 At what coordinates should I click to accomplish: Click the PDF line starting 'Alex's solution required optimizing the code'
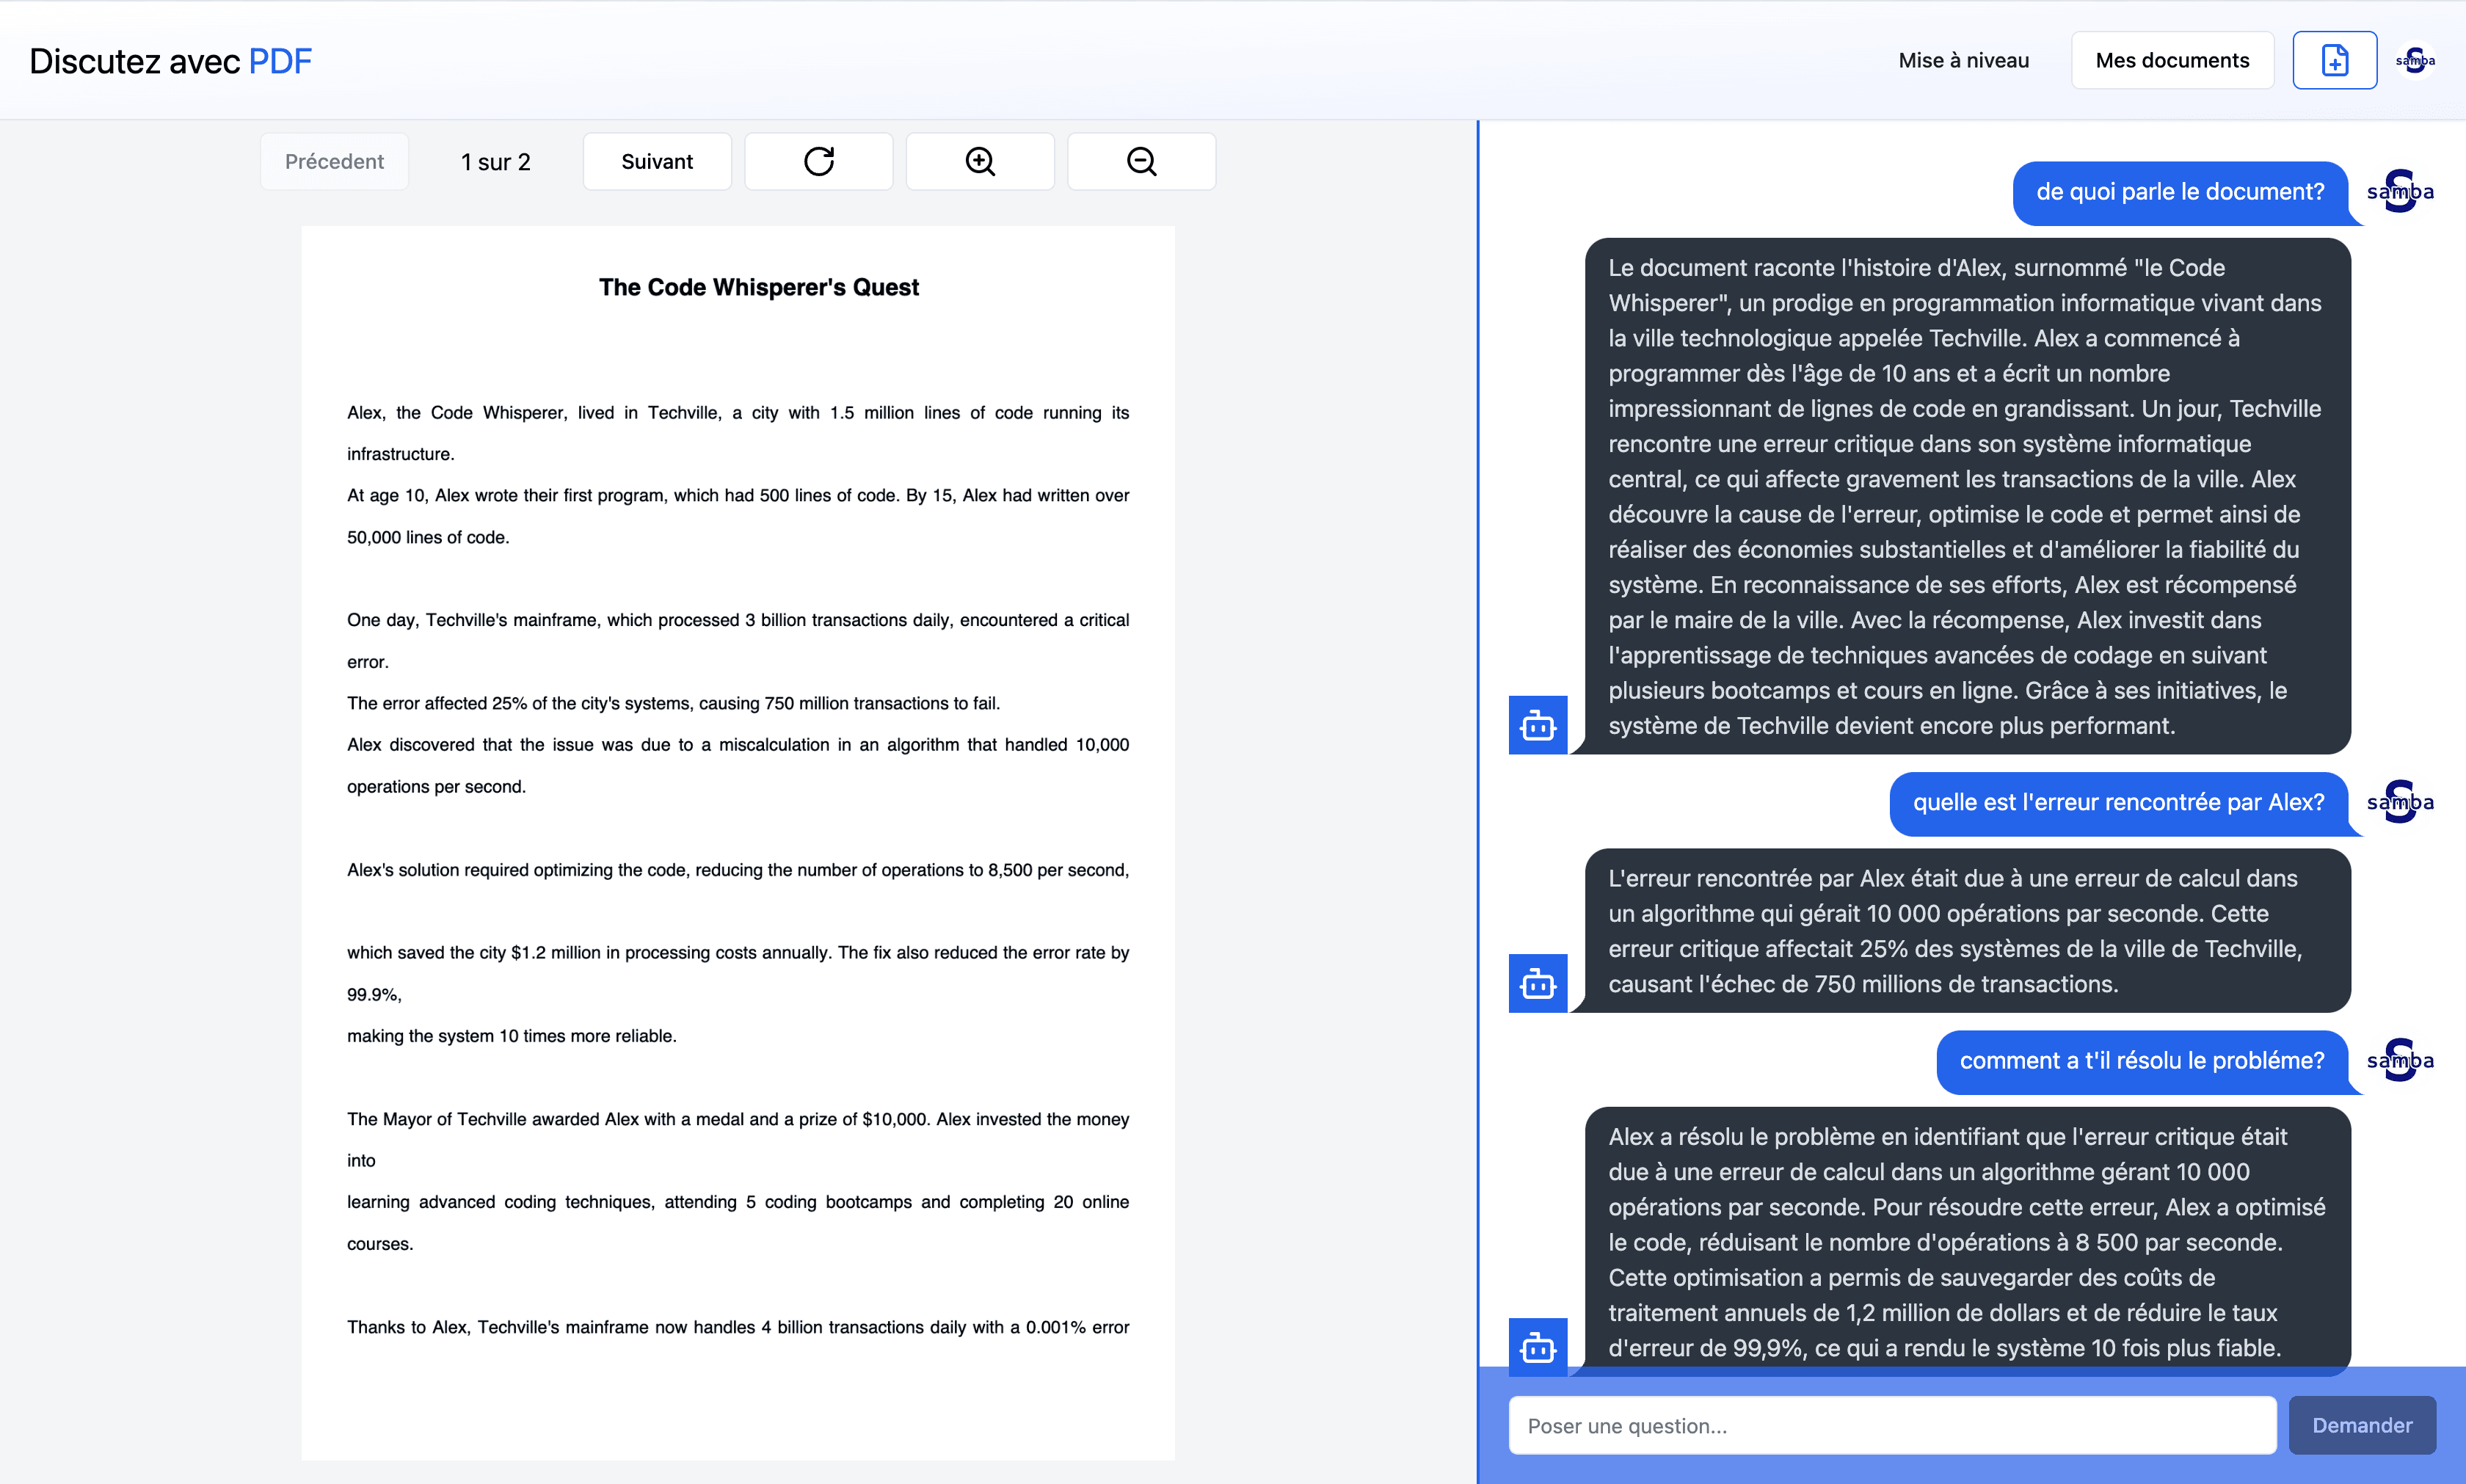coord(737,870)
